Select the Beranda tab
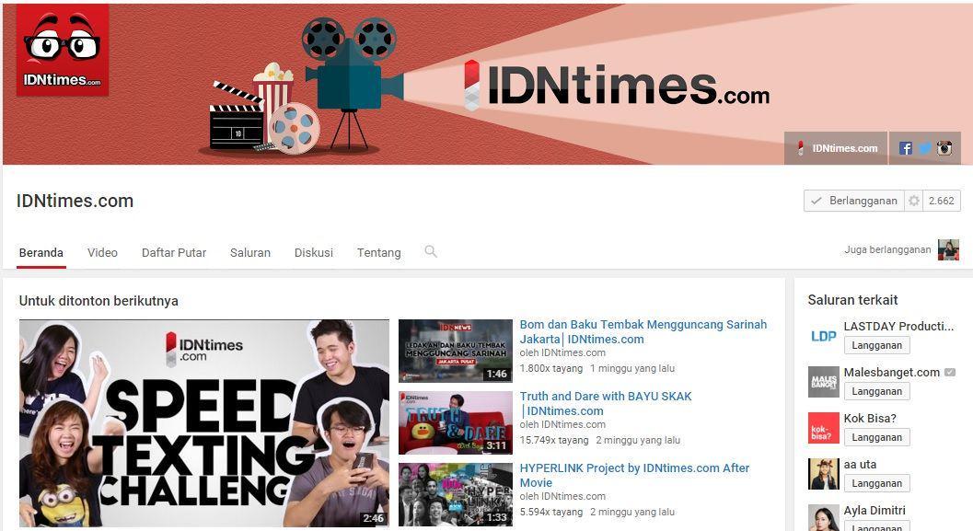The width and height of the screenshot is (973, 531). tap(41, 252)
